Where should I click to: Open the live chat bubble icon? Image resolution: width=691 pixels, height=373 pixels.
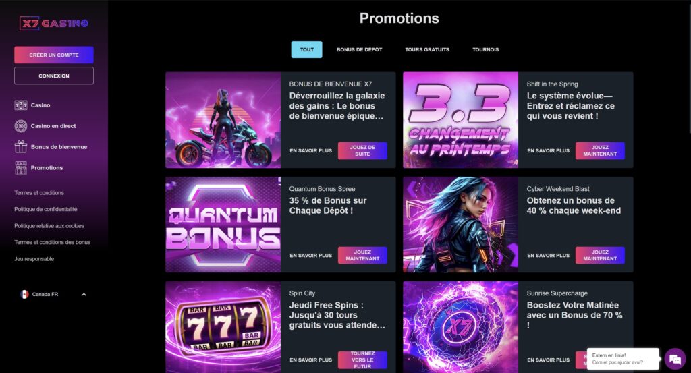click(675, 359)
